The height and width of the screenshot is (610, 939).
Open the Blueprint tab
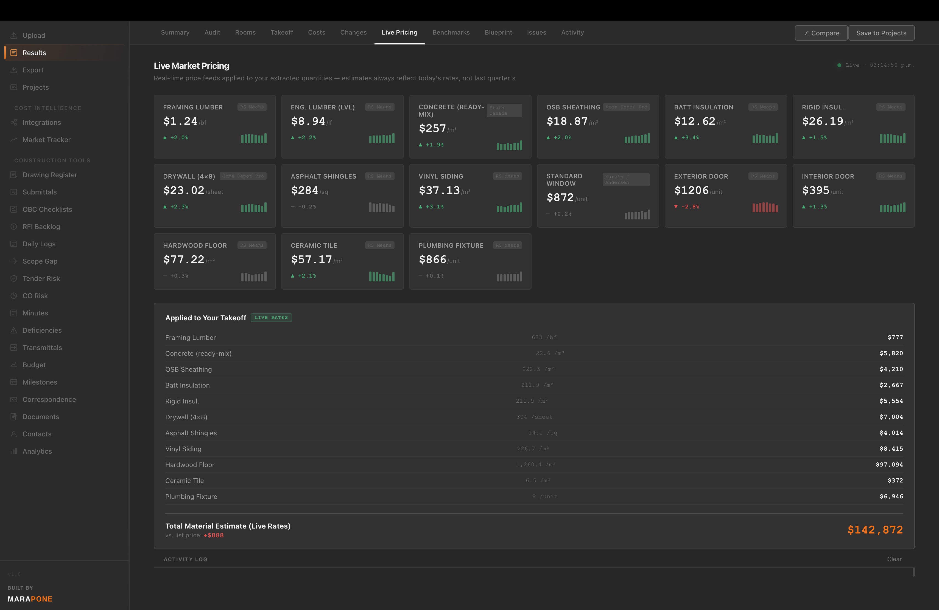tap(498, 33)
